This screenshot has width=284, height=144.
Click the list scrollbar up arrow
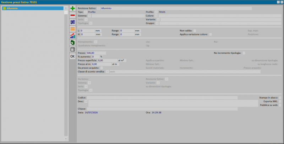66,8
